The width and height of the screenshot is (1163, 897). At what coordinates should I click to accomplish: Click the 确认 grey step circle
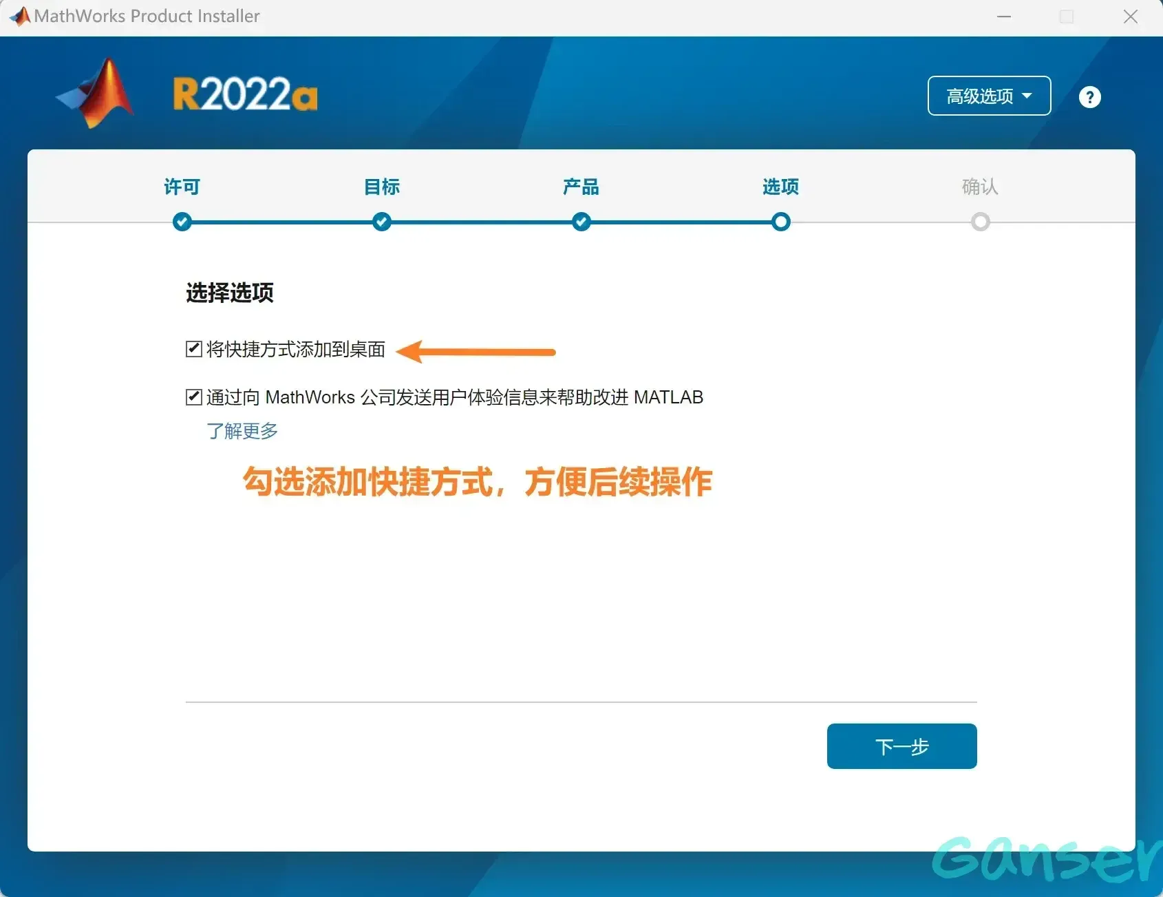point(981,222)
